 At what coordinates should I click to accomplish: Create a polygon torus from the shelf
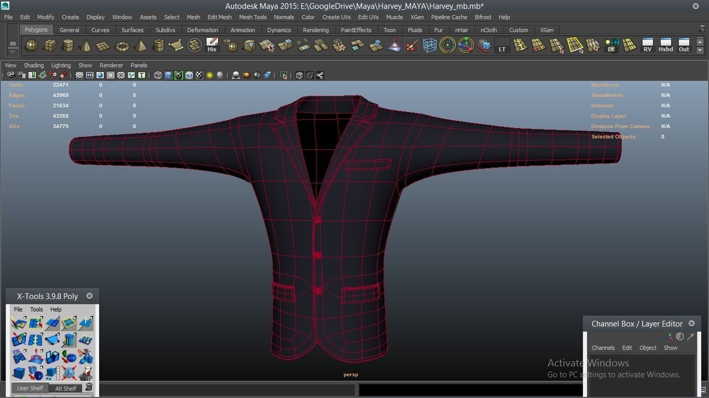(122, 46)
